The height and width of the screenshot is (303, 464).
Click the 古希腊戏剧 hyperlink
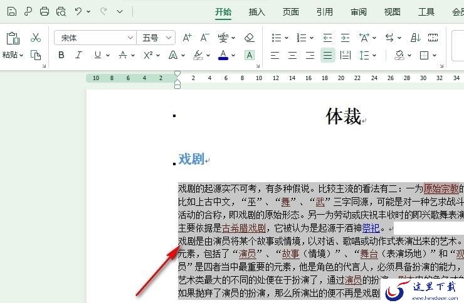click(x=244, y=228)
